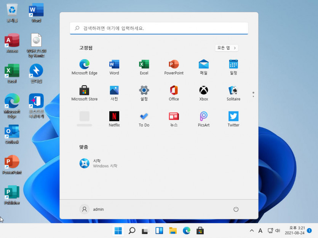Click the loading placeholder pinned tile
This screenshot has height=238, width=318.
pyautogui.click(x=85, y=119)
